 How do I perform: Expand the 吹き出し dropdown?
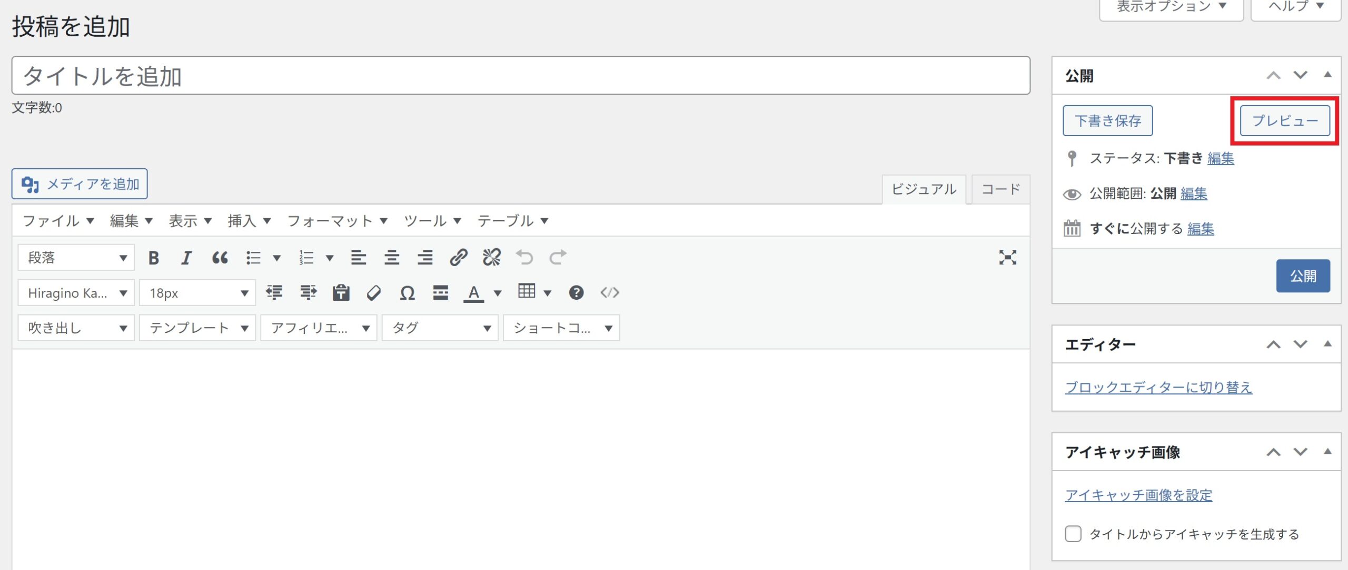pyautogui.click(x=76, y=328)
